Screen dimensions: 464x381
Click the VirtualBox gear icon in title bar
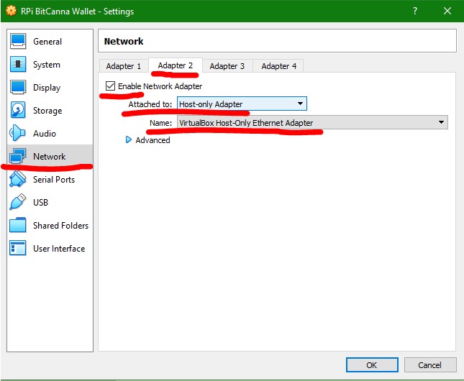pos(12,11)
